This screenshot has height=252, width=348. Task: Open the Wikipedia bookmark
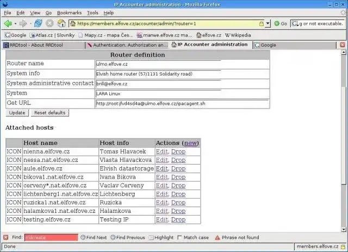click(238, 35)
